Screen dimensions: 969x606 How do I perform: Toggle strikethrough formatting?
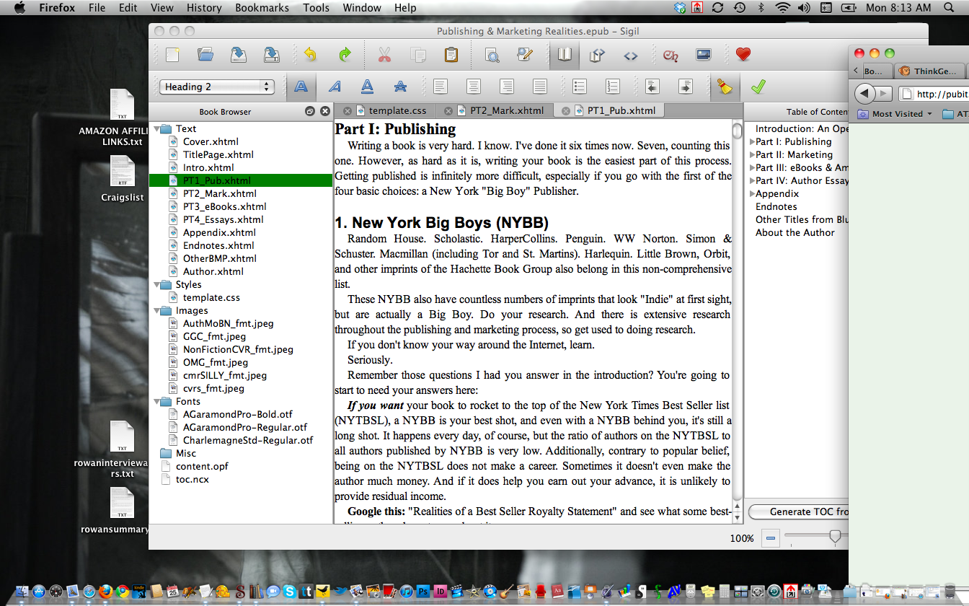(x=401, y=87)
